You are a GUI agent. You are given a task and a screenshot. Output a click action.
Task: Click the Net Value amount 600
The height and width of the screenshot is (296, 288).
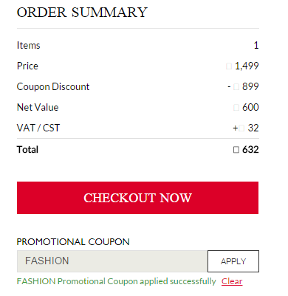pos(250,107)
